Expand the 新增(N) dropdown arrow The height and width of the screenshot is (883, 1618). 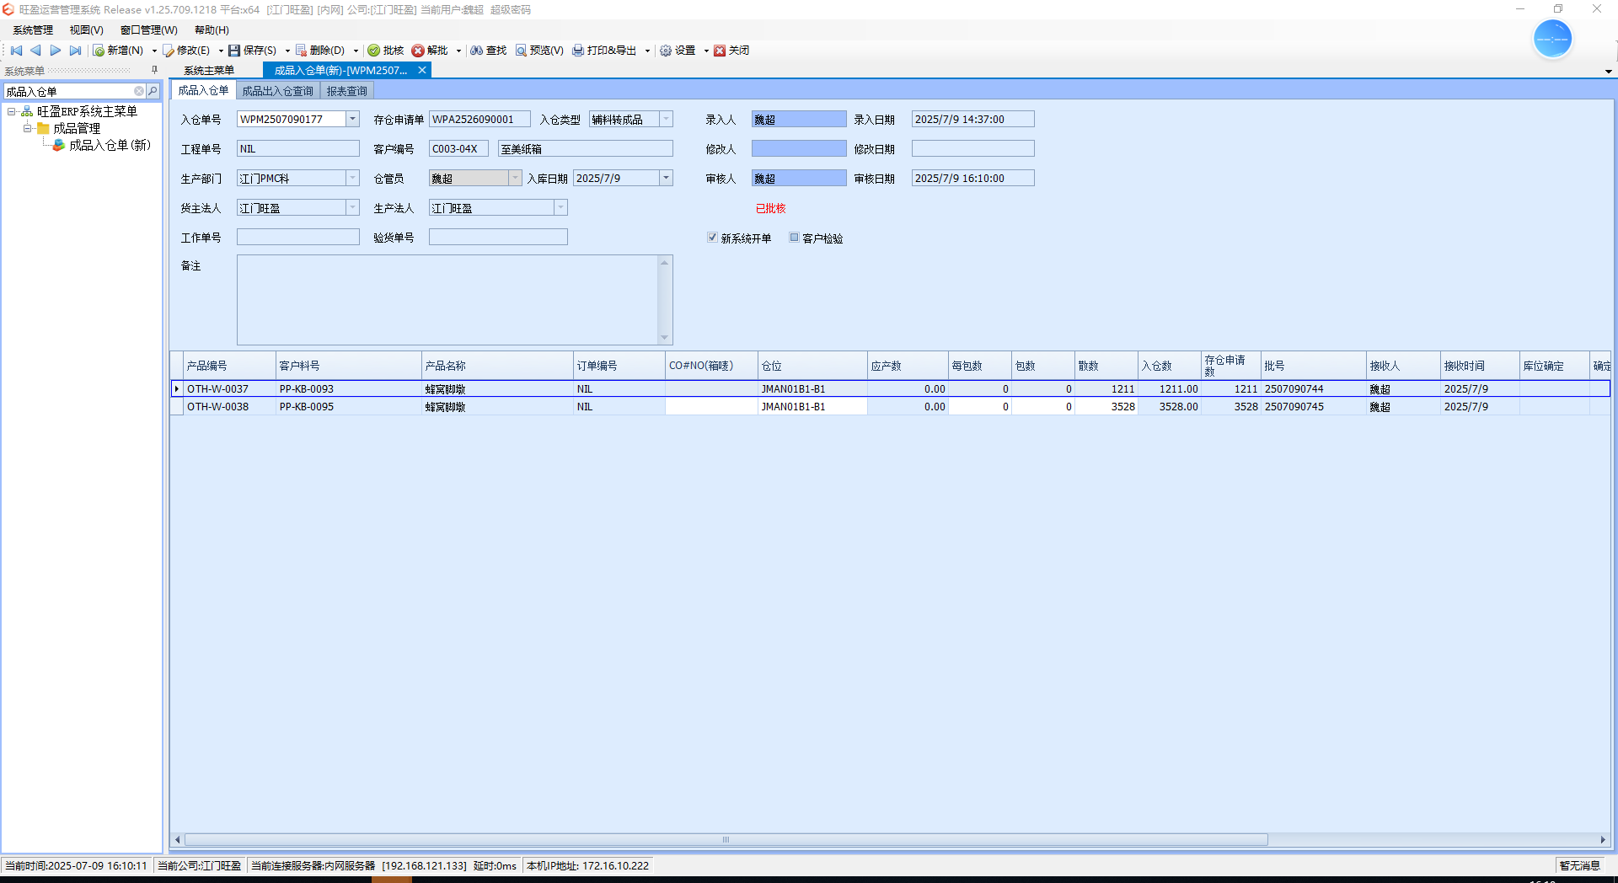click(154, 51)
